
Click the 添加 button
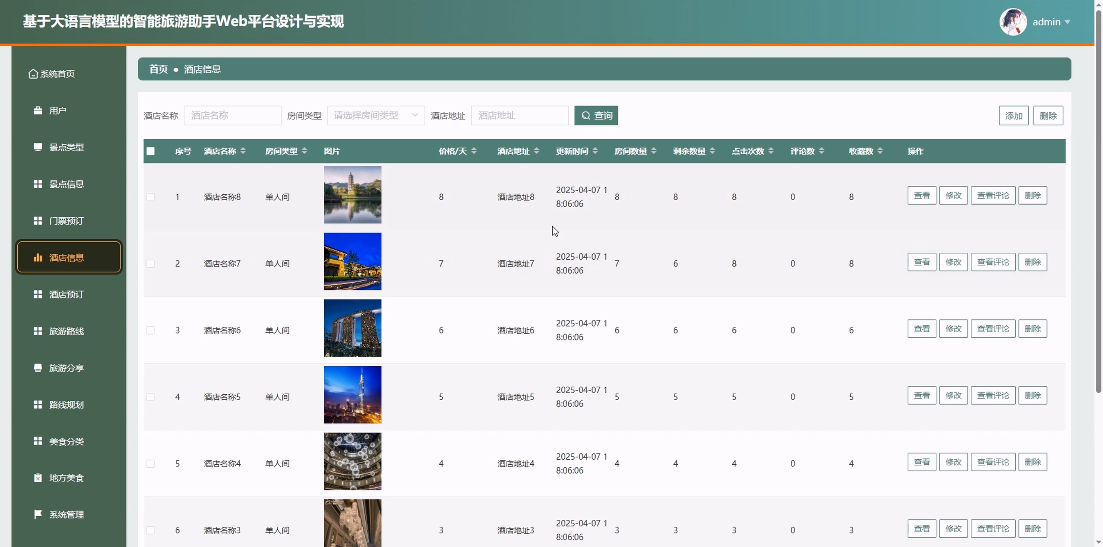(x=1013, y=116)
